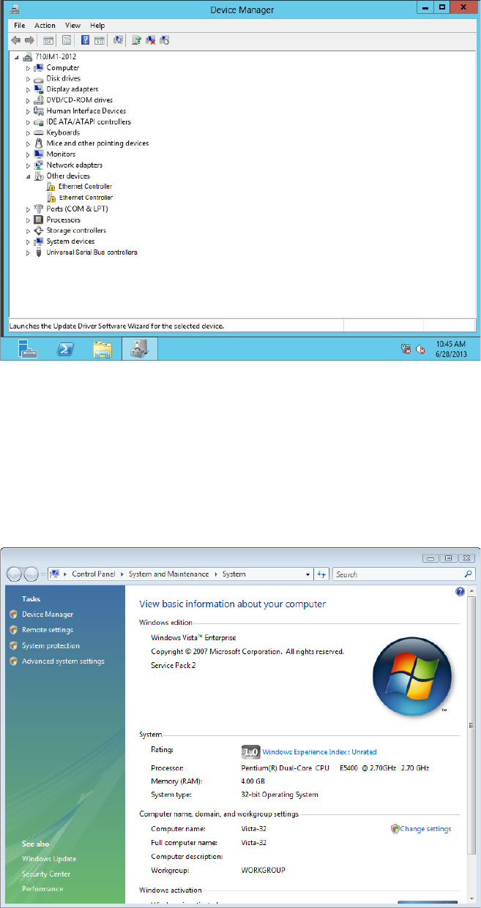This screenshot has width=481, height=908.
Task: Open Advanced system settings link
Action: click(x=63, y=661)
